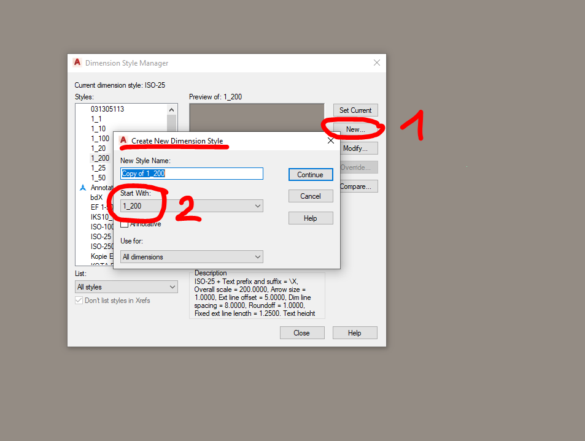Close the Create New Dimension Style dialog
Screen dimensions: 585x441
tap(330, 140)
